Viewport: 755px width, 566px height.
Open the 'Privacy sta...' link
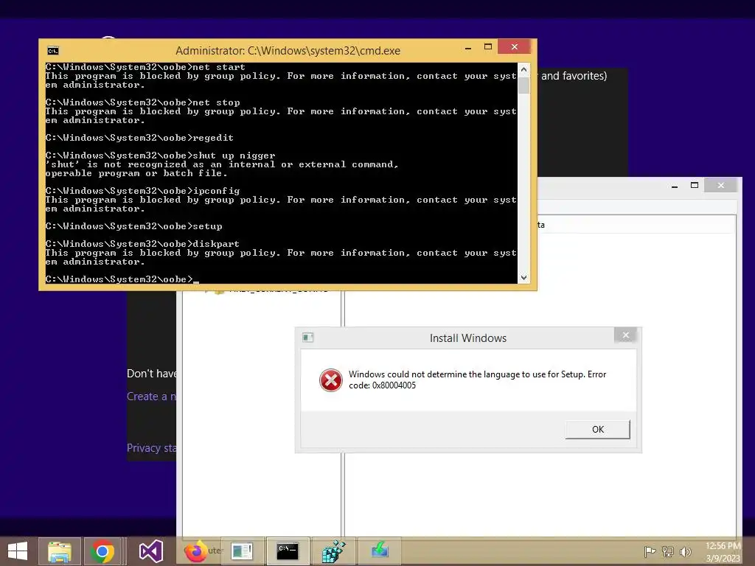(x=151, y=448)
